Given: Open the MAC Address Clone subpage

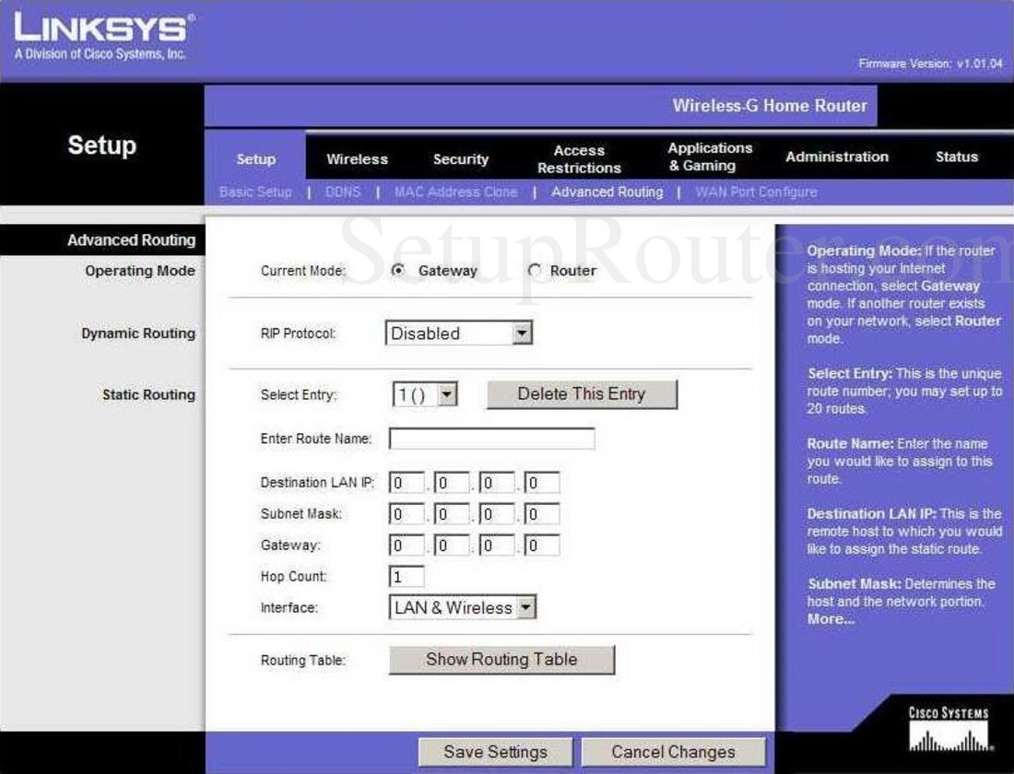Looking at the screenshot, I should pyautogui.click(x=456, y=192).
